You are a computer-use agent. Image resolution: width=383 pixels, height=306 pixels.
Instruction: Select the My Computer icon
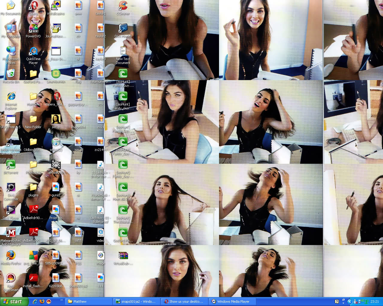11,29
